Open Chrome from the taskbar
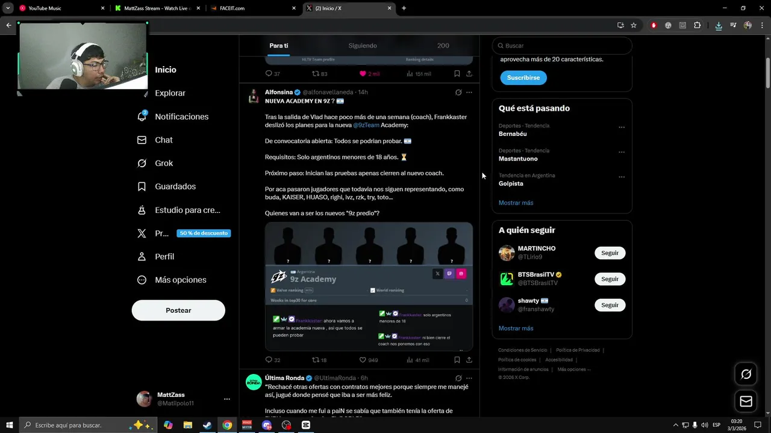Viewport: 771px width, 433px height. click(227, 425)
